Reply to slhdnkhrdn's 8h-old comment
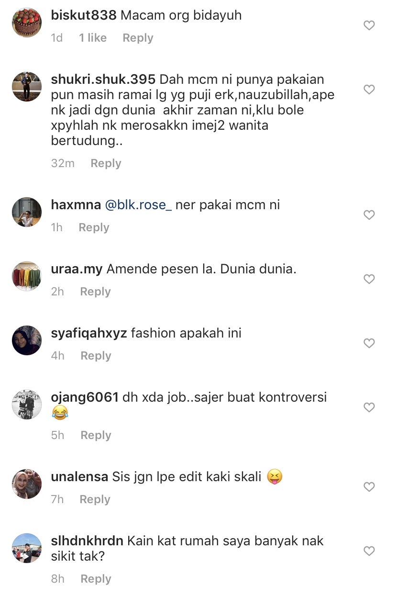Image resolution: width=396 pixels, height=597 pixels. click(96, 579)
